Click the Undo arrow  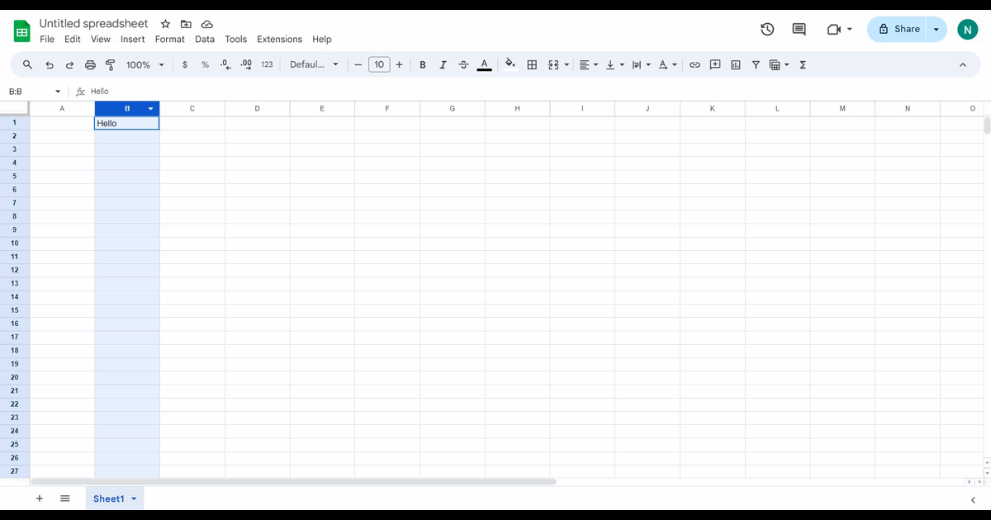(x=50, y=64)
